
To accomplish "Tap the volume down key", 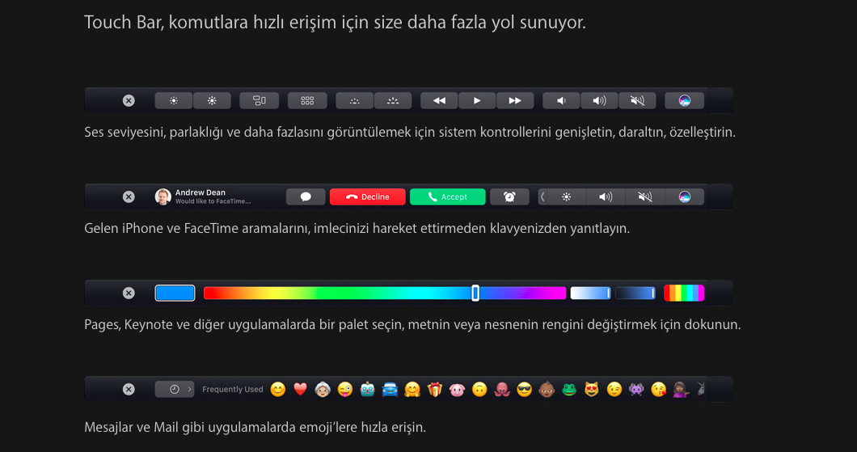I will click(561, 100).
